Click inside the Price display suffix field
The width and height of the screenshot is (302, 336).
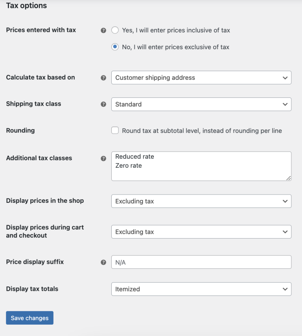point(201,262)
